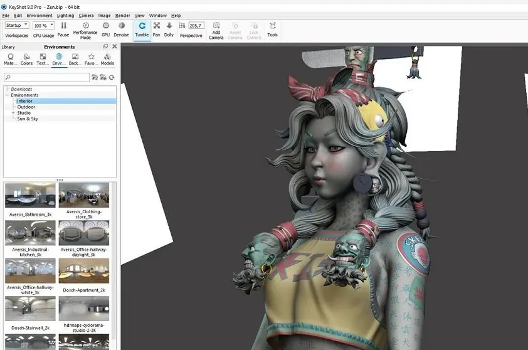Open the Help menu
The height and width of the screenshot is (350, 528).
pos(176,16)
